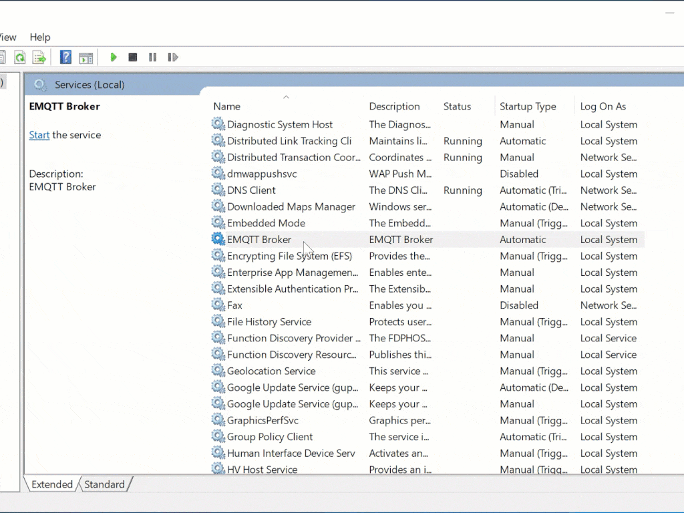Screen dimensions: 684x513
Task: Click the WAP Push M... description cell
Action: [400, 174]
